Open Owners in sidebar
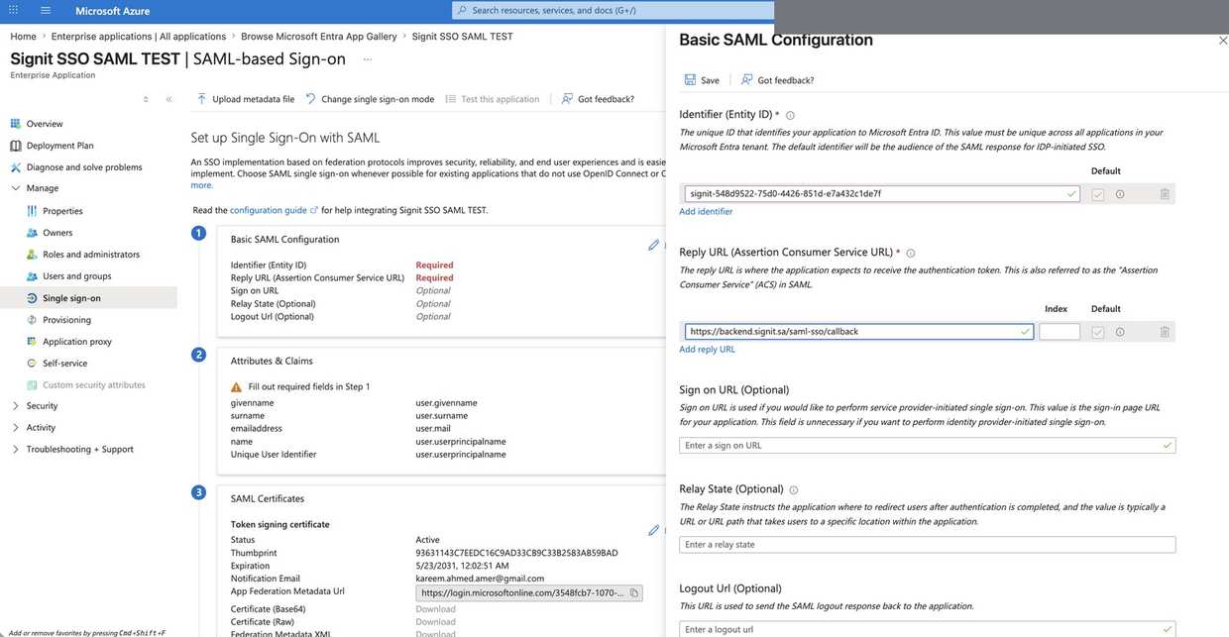This screenshot has height=637, width=1229. (x=57, y=233)
